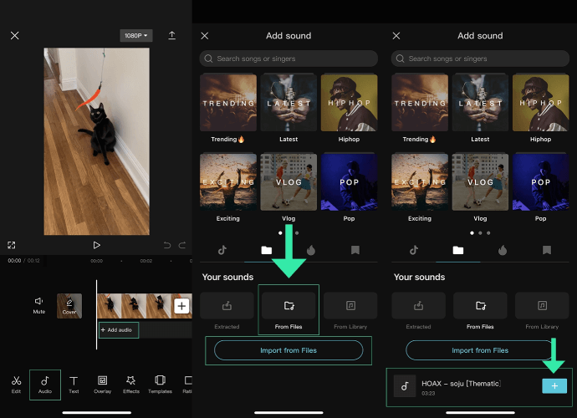Open Latest category in right screen

click(x=480, y=108)
